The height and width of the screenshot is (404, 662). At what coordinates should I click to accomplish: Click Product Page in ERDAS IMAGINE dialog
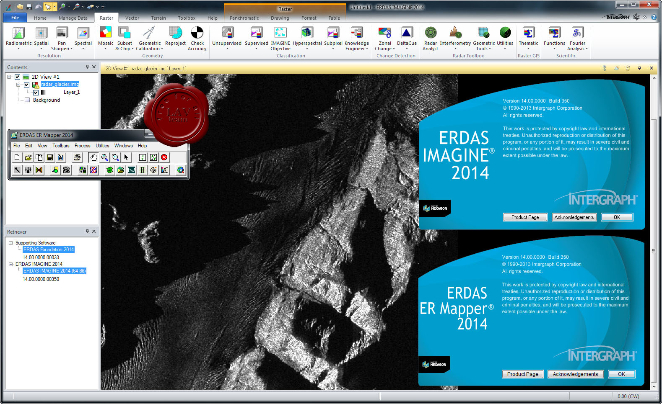click(x=525, y=217)
